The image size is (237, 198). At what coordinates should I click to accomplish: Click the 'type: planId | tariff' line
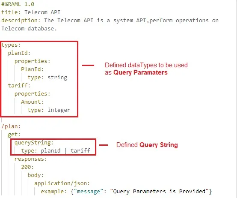(56, 151)
